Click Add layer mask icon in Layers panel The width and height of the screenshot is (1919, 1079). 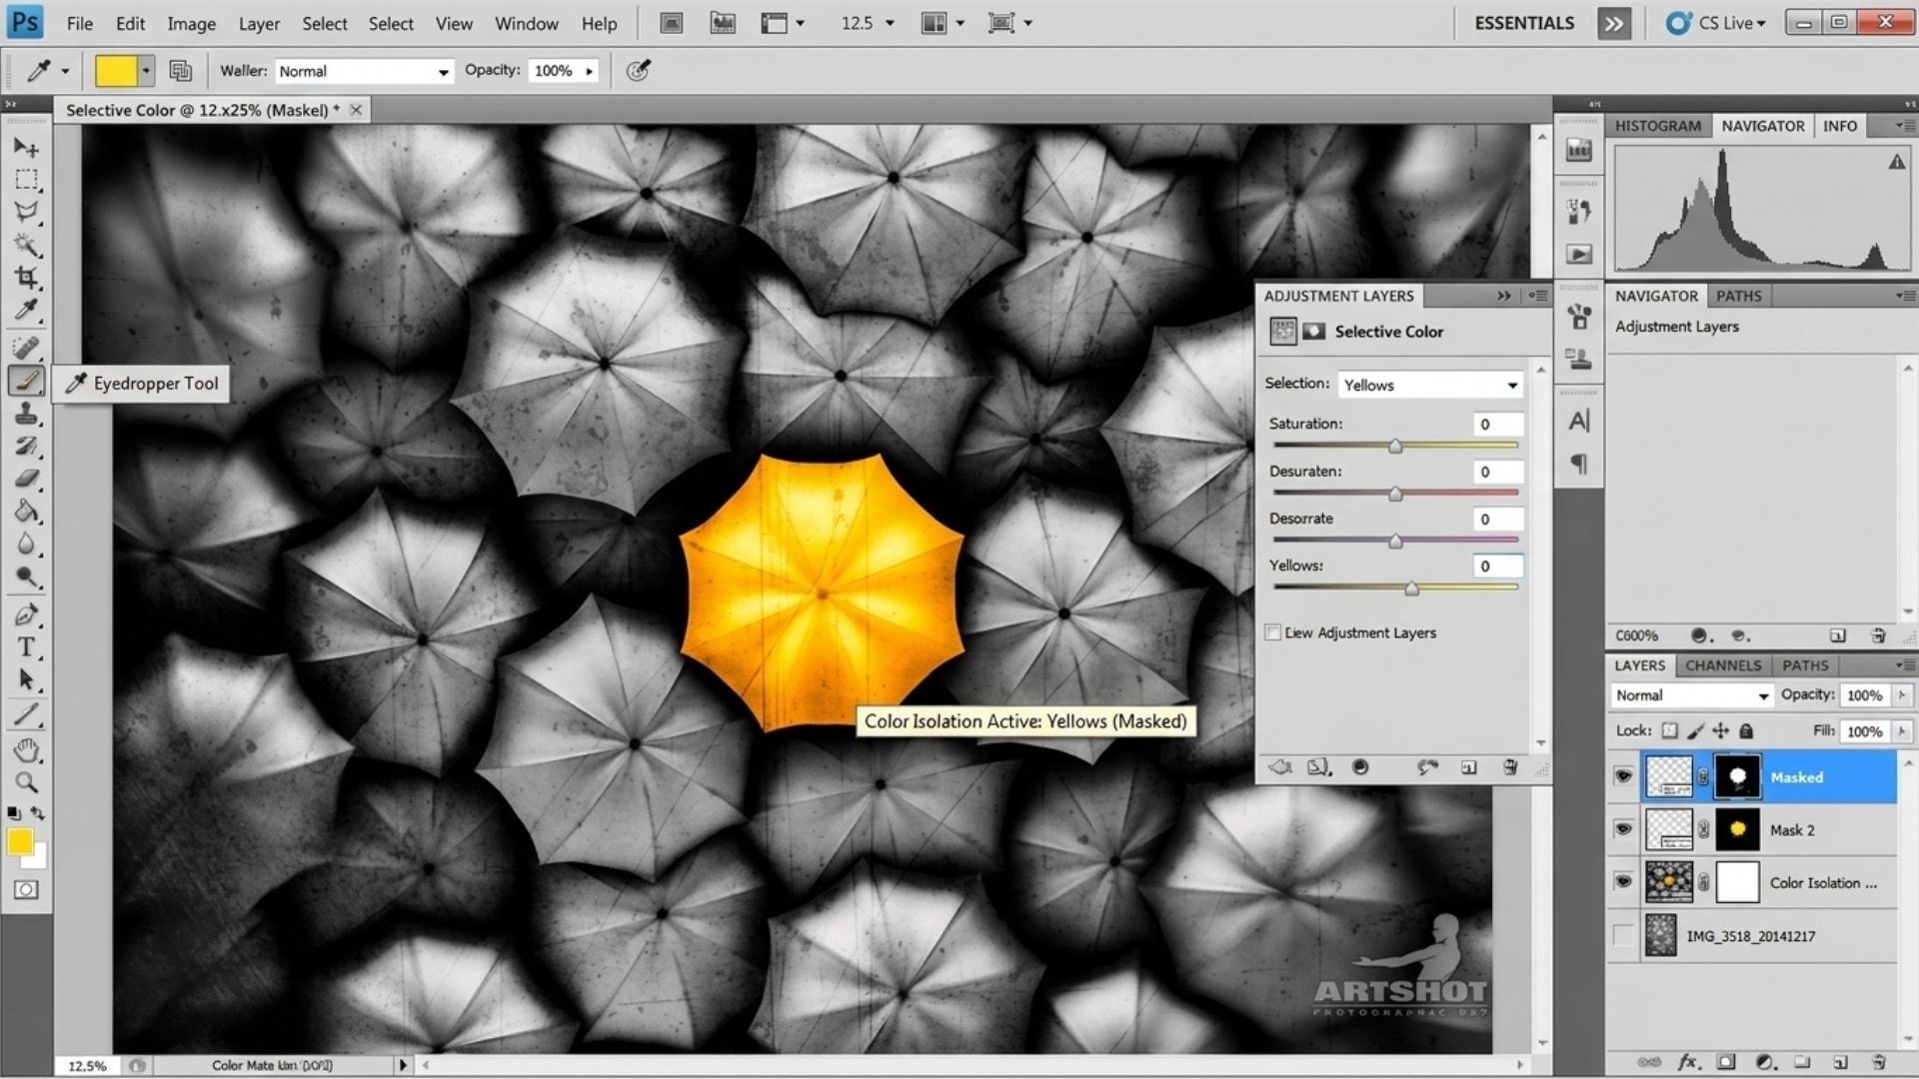coord(1726,1062)
